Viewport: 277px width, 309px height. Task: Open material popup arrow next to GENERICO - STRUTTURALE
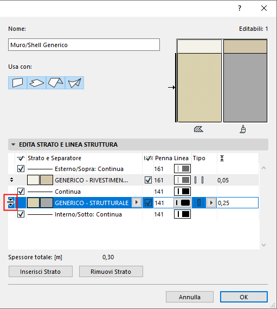click(137, 202)
